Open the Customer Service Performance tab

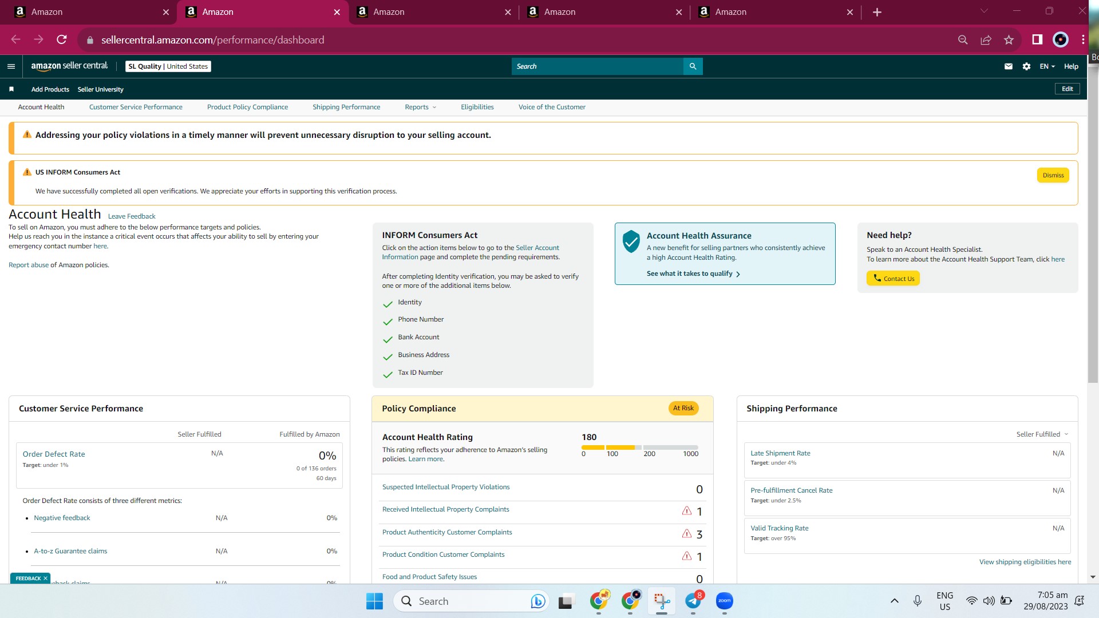click(x=136, y=107)
